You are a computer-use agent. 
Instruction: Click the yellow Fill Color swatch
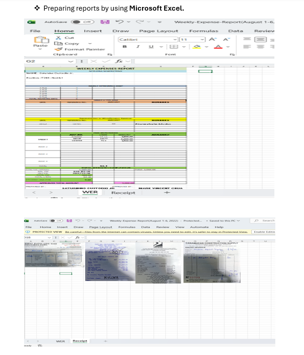[197, 47]
